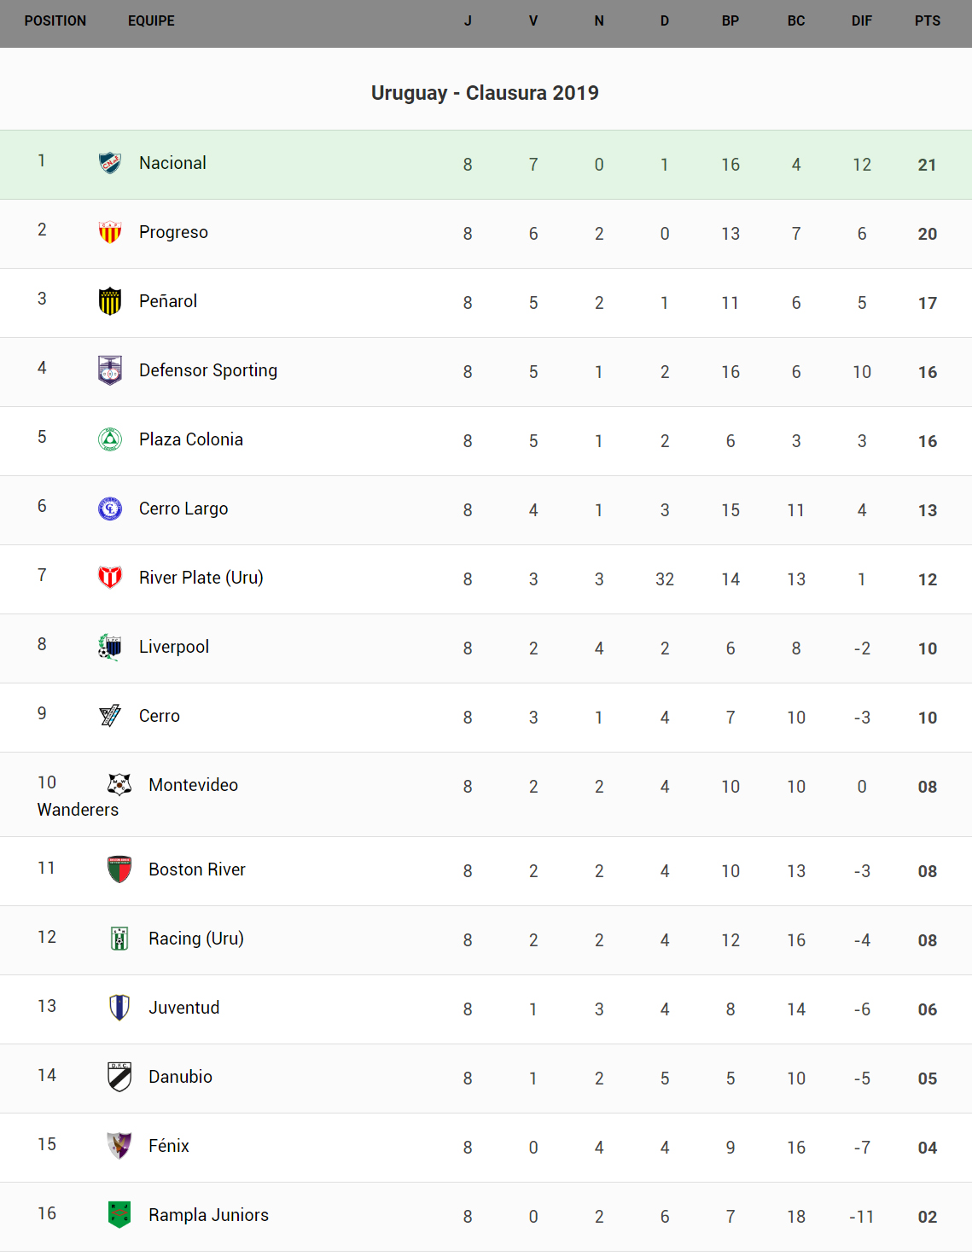
Task: Open the Montevideo Wanderers team link
Action: click(193, 785)
